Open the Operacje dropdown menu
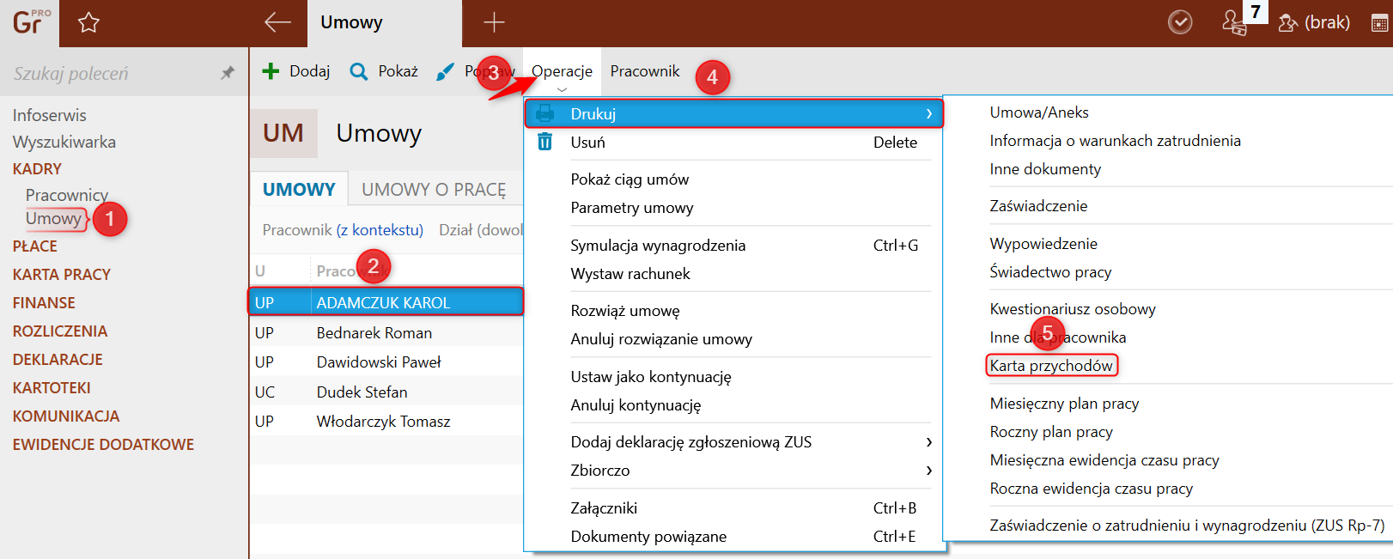The width and height of the screenshot is (1393, 559). pyautogui.click(x=562, y=71)
